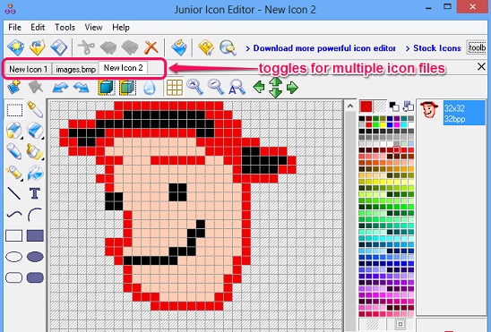Zoom in on the canvas
This screenshot has height=332, width=491.
click(195, 87)
